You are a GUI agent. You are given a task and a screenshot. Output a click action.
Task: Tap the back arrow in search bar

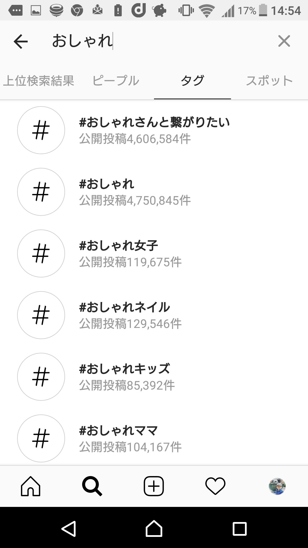click(21, 41)
